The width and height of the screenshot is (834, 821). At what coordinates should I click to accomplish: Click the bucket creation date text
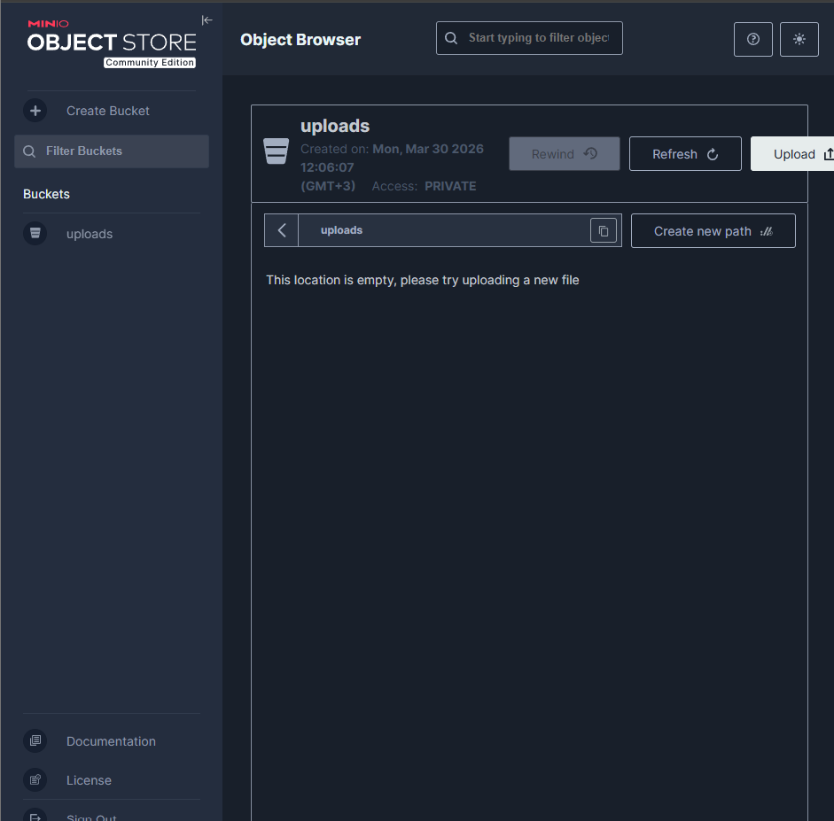[392, 167]
